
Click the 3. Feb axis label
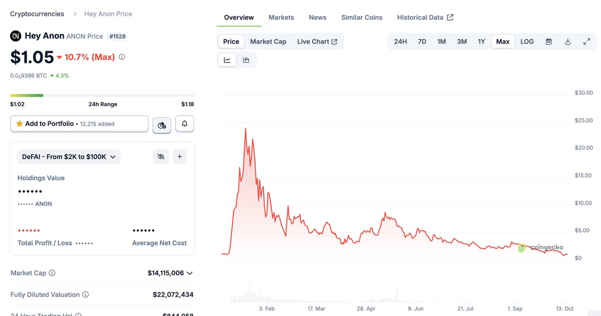coord(266,309)
